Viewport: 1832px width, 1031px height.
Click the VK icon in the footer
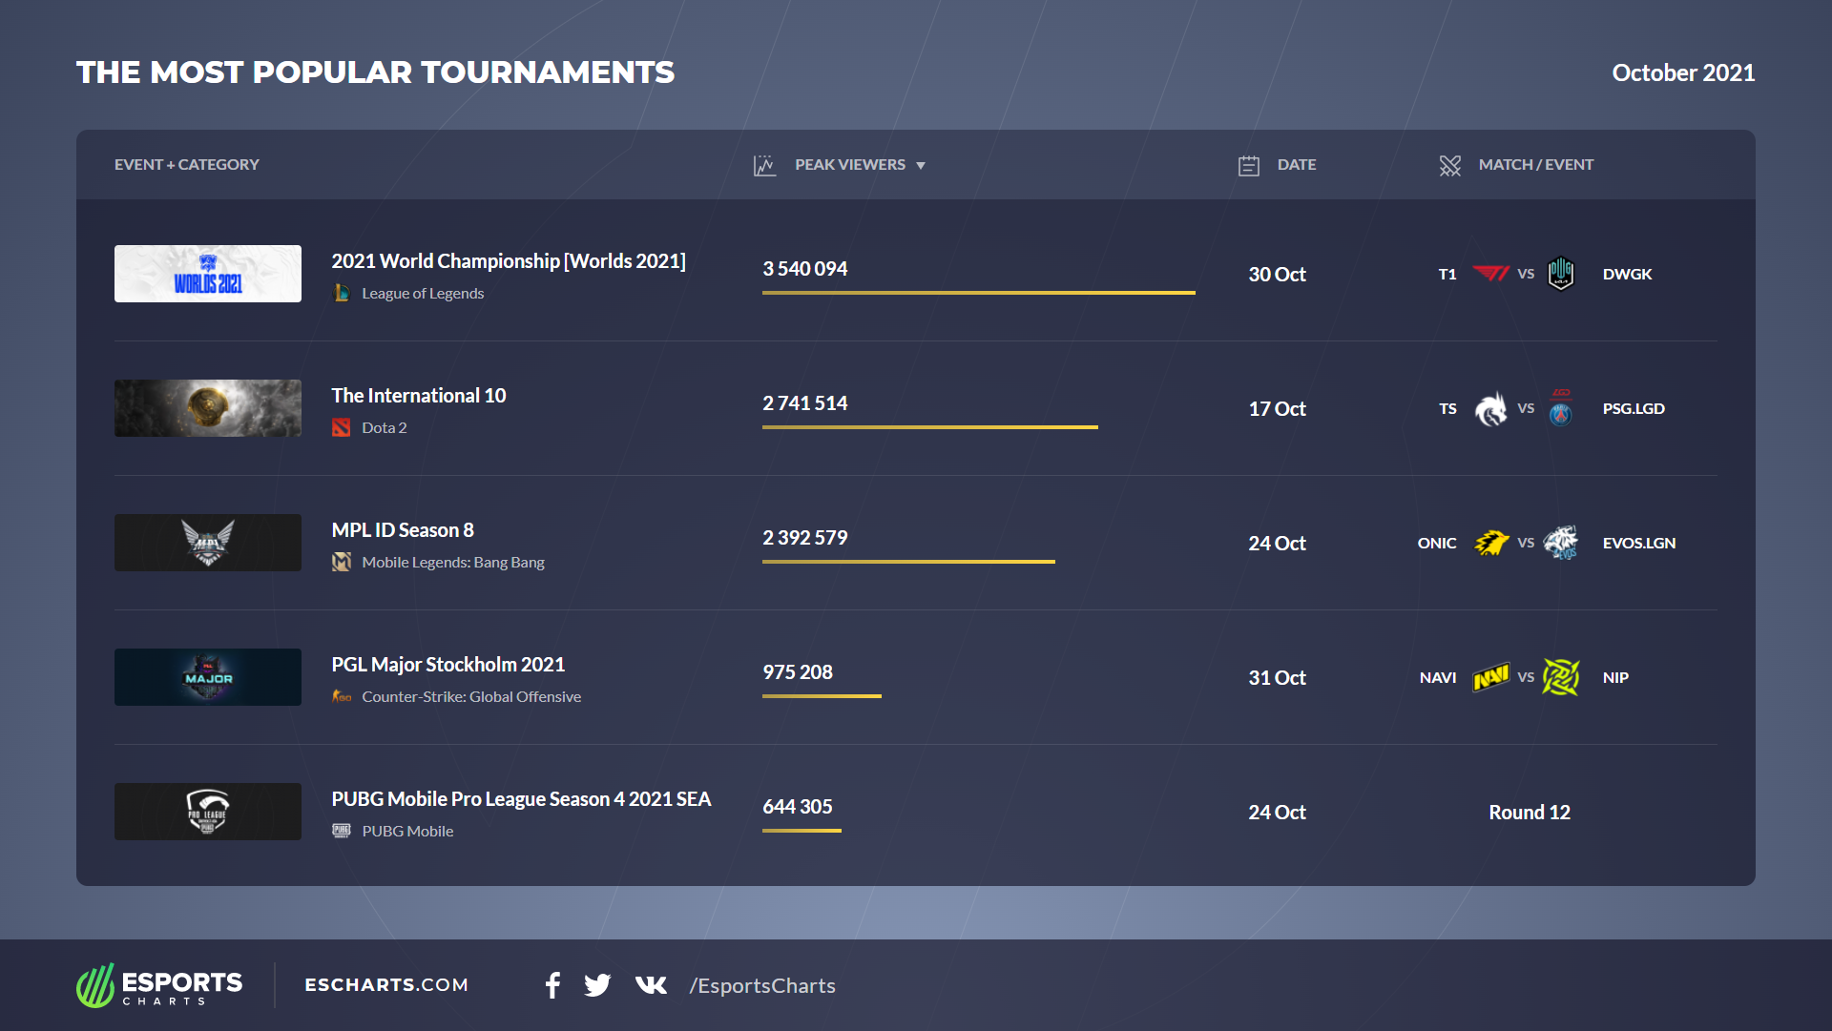pos(651,985)
